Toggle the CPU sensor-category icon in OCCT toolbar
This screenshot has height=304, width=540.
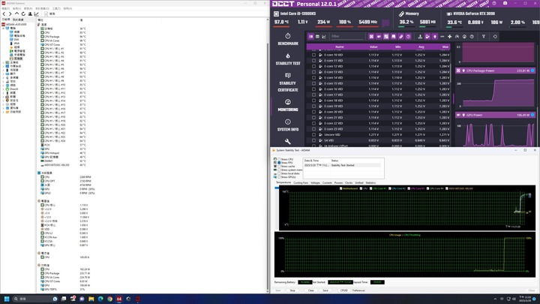click(371, 37)
